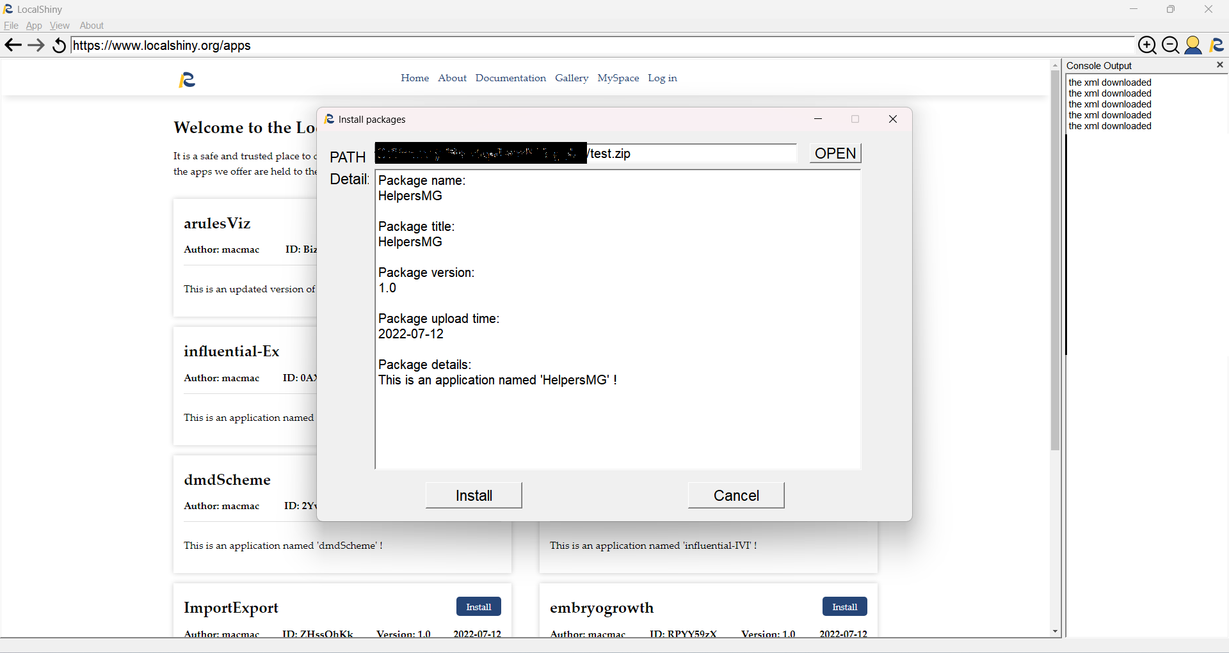Click the page vertical scrollbar thumb
This screenshot has height=653, width=1229.
(1056, 260)
